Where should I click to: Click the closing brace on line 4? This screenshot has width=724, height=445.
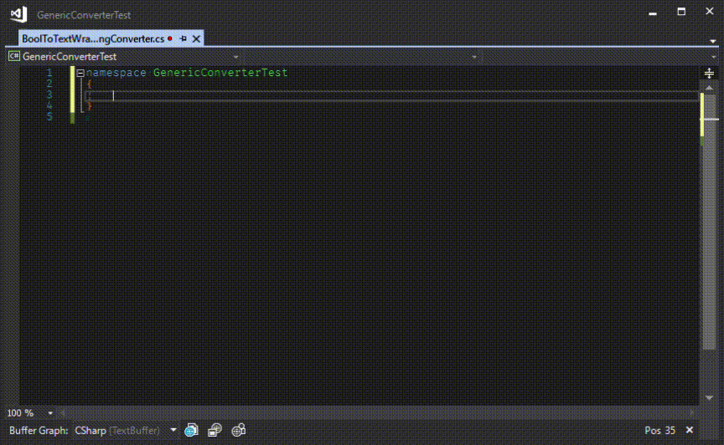point(89,106)
